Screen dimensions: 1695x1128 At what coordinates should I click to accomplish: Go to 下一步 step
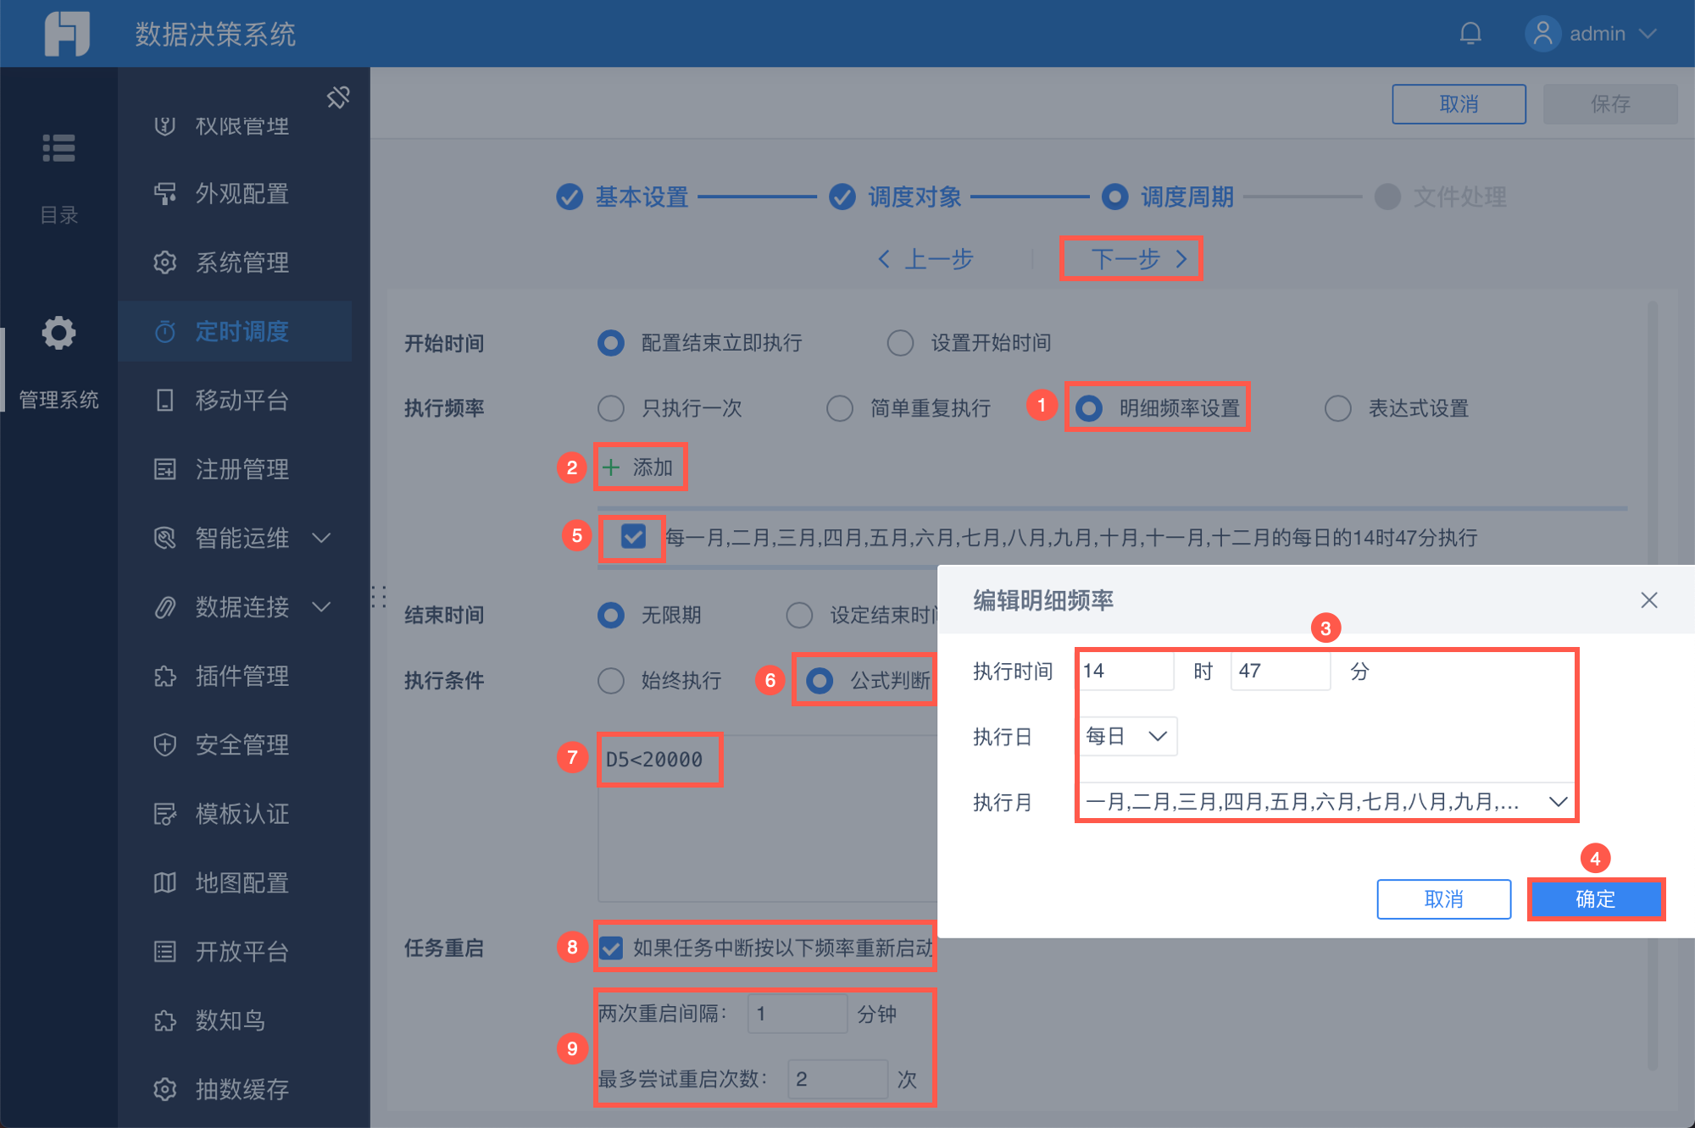coord(1131,258)
